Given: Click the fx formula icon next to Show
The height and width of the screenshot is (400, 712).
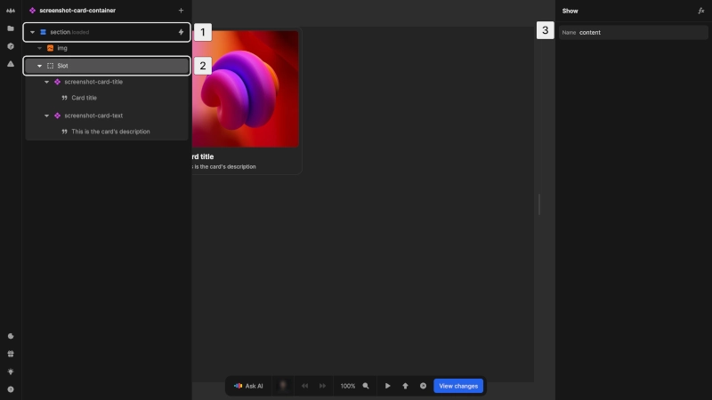Looking at the screenshot, I should [x=700, y=11].
